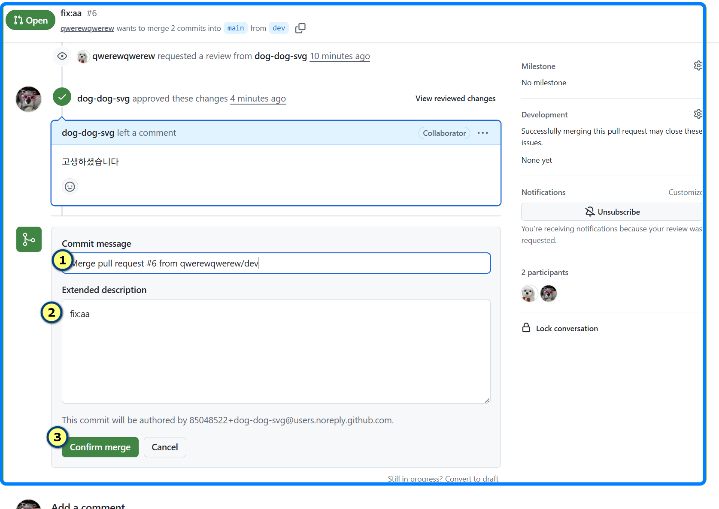
Task: Open dog-dog-svg avatar beside the approval
Action: [29, 99]
